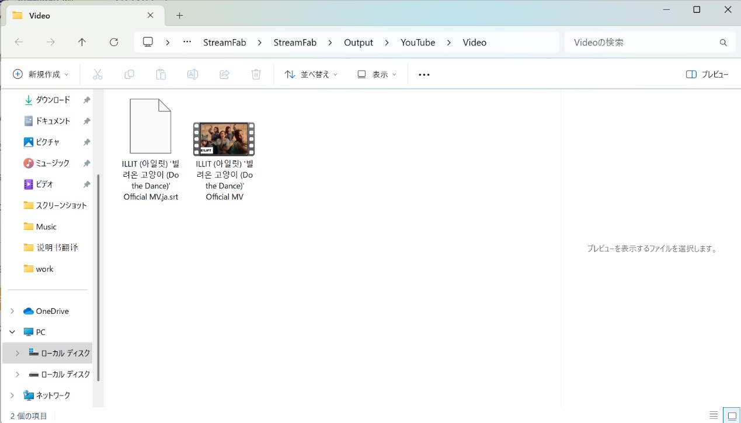Viewport: 741px width, 423px height.
Task: Click the 2 個の項目 status text
Action: (x=29, y=416)
